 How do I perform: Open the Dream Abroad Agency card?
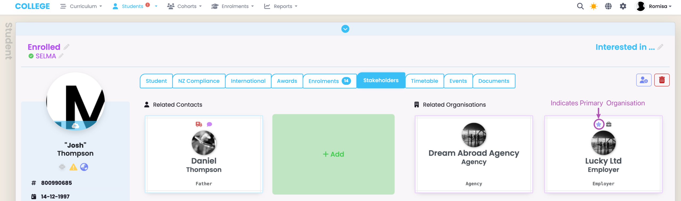click(474, 154)
